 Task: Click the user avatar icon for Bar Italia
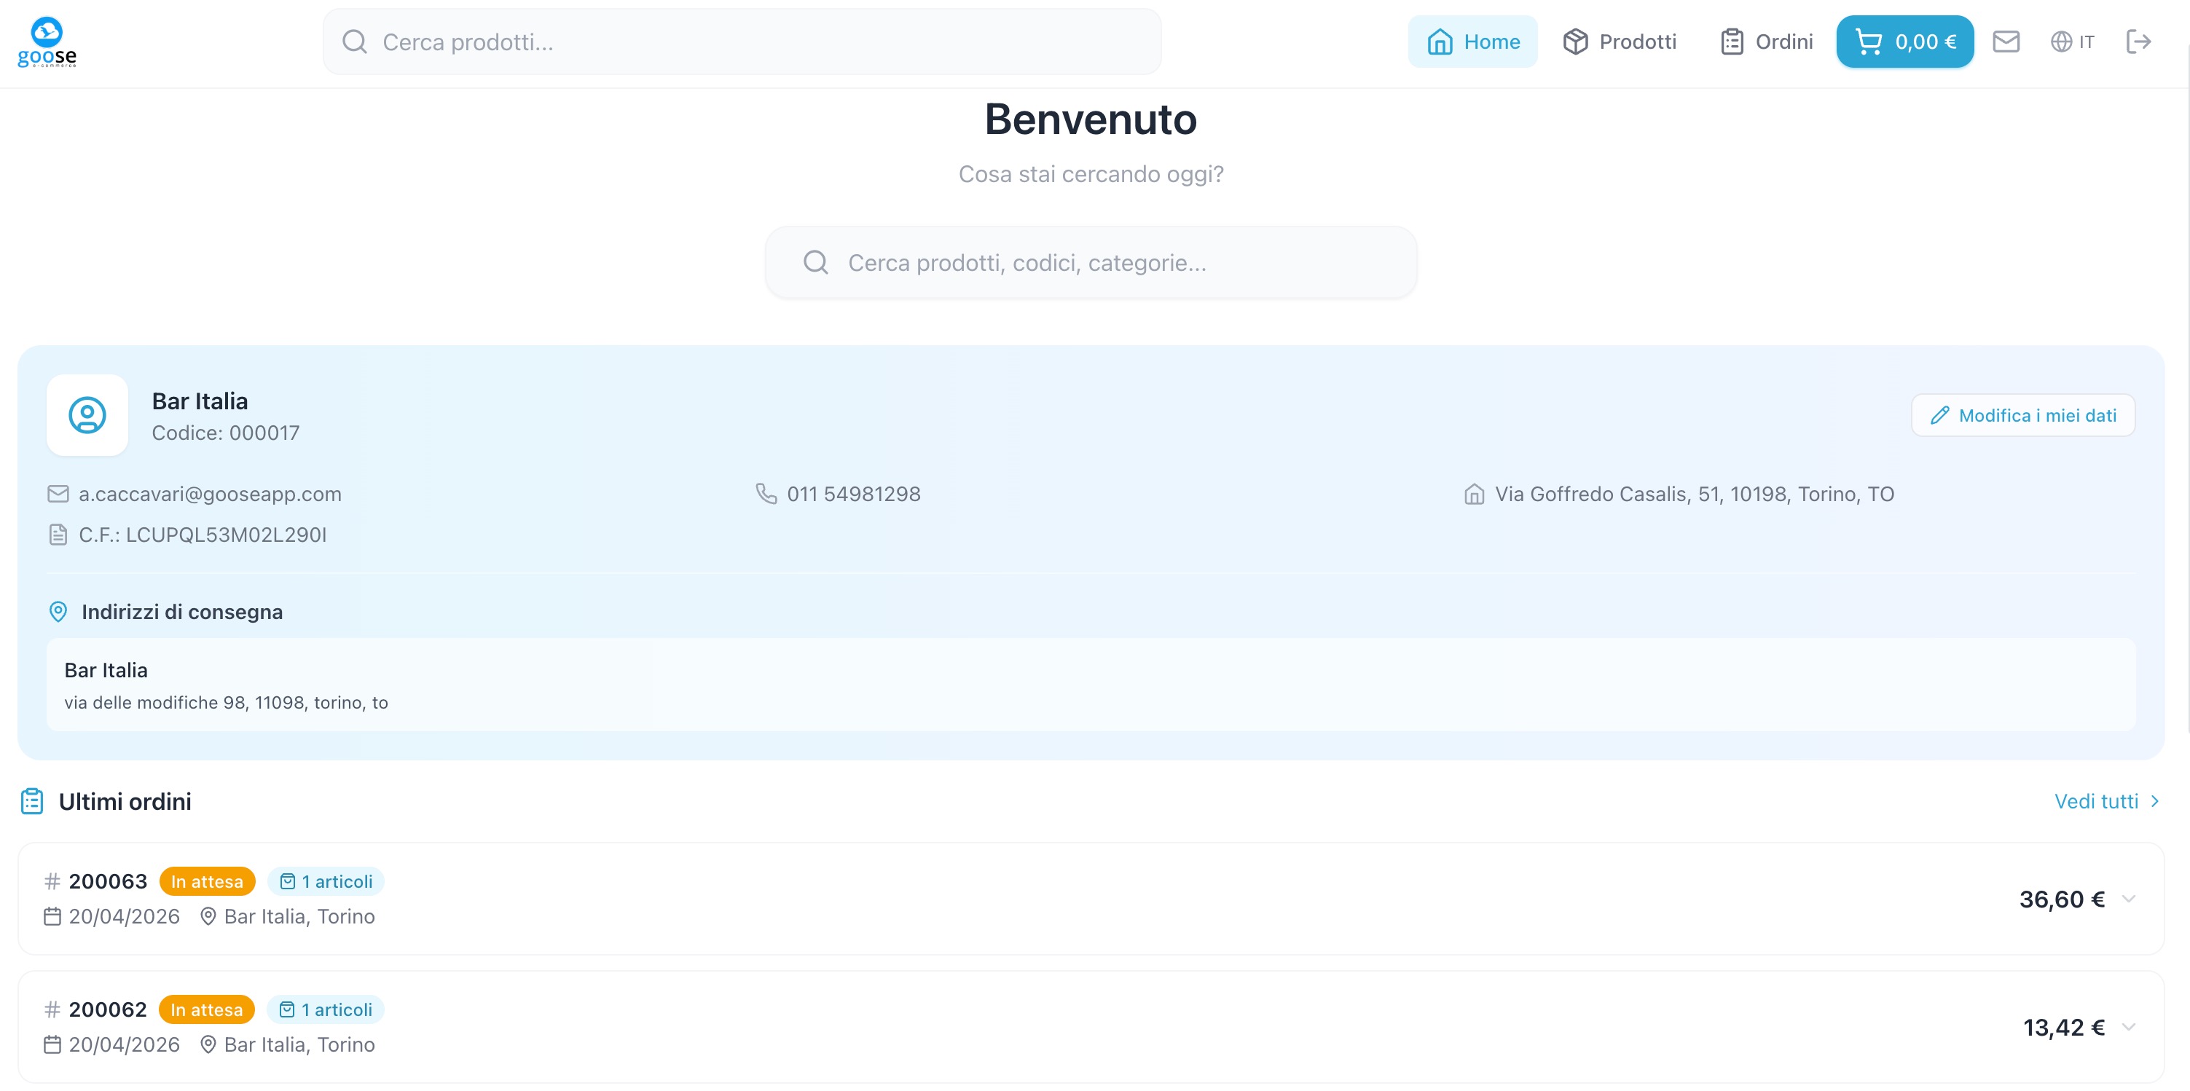pyautogui.click(x=87, y=415)
